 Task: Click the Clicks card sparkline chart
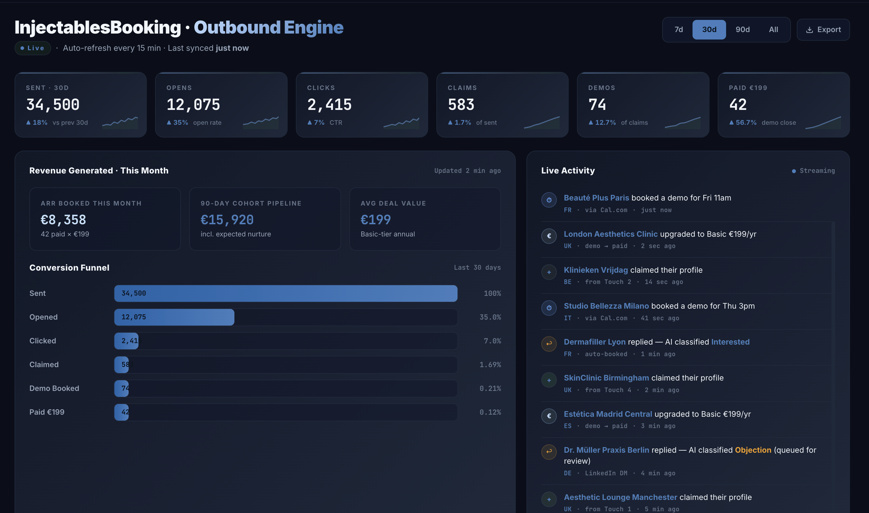tap(401, 122)
